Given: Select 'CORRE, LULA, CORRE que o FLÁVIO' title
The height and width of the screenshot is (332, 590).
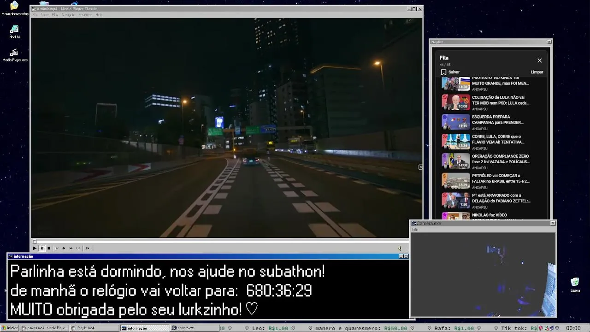Looking at the screenshot, I should pyautogui.click(x=498, y=139).
